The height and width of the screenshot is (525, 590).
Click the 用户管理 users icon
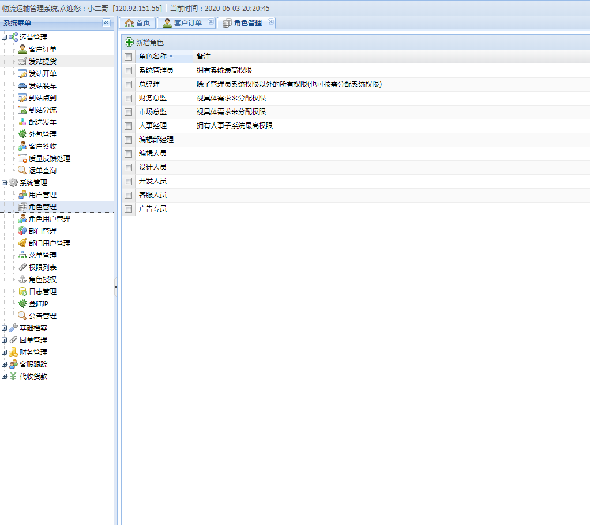coord(22,194)
